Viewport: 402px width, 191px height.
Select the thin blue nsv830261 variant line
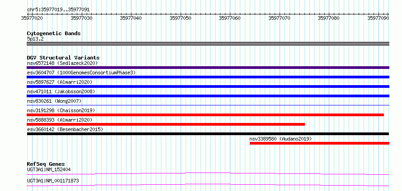208,105
